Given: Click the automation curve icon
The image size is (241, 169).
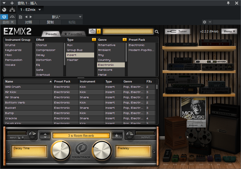Looking at the screenshot, I should click(x=12, y=17).
